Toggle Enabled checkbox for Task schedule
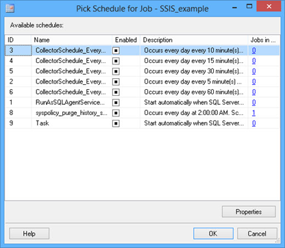Viewport: 285px width, 248px height. [116, 123]
